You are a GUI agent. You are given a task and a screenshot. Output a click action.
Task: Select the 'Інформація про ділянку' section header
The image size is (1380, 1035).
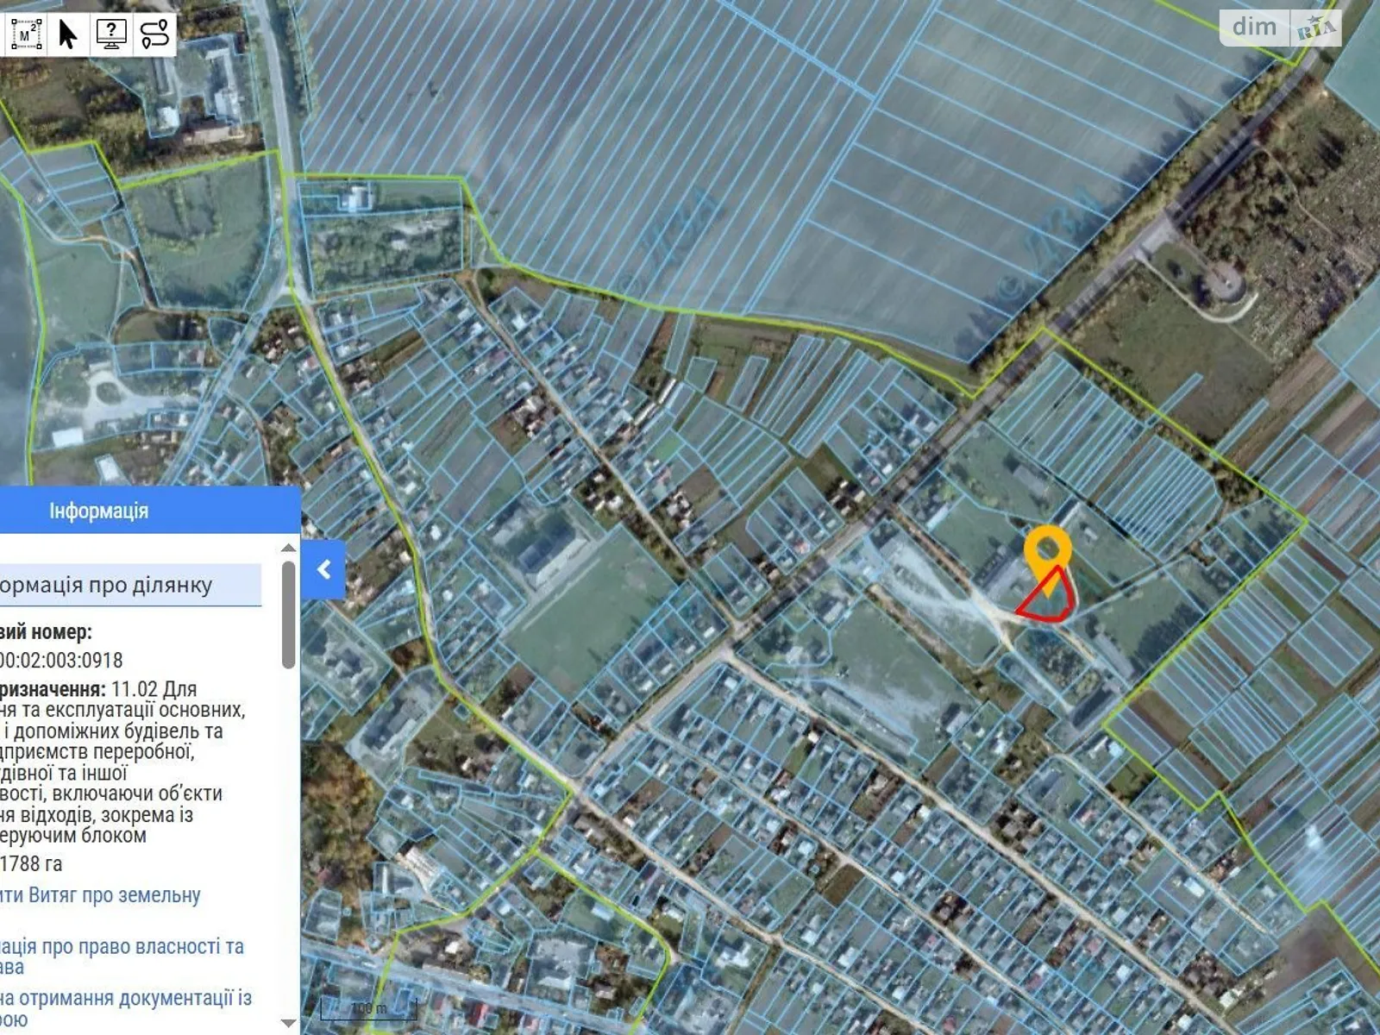point(108,585)
